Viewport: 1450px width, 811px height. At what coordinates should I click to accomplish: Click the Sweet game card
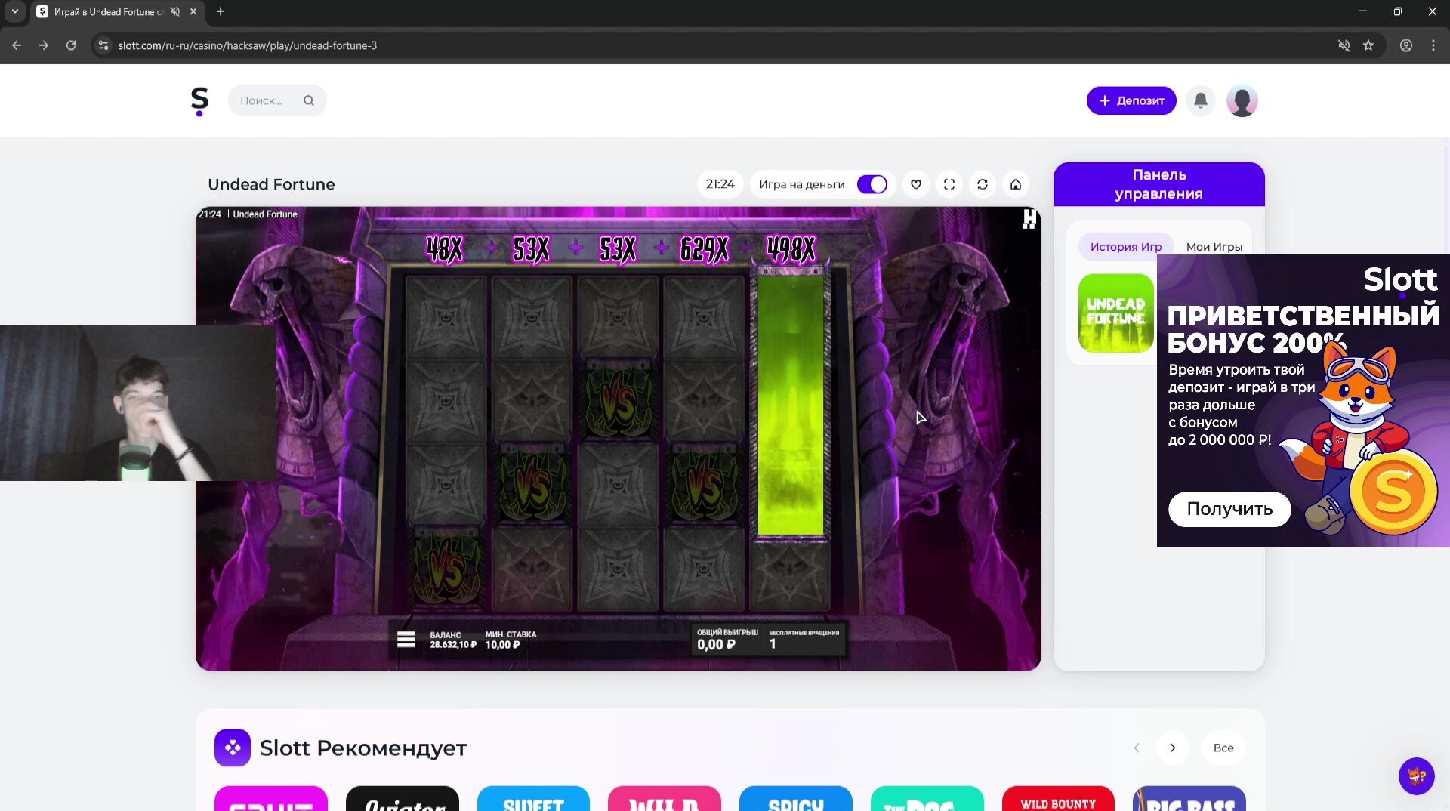(534, 799)
